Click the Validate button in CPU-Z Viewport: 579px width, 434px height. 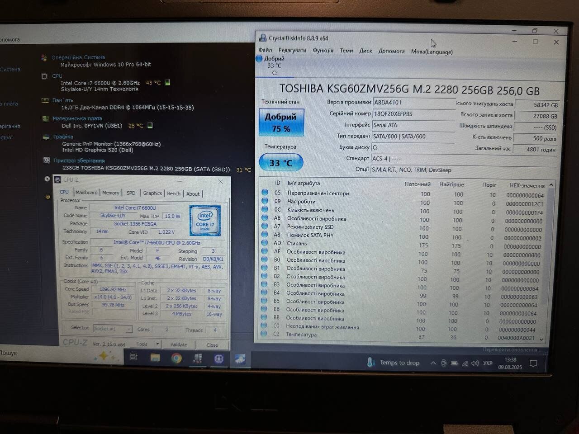tap(179, 344)
